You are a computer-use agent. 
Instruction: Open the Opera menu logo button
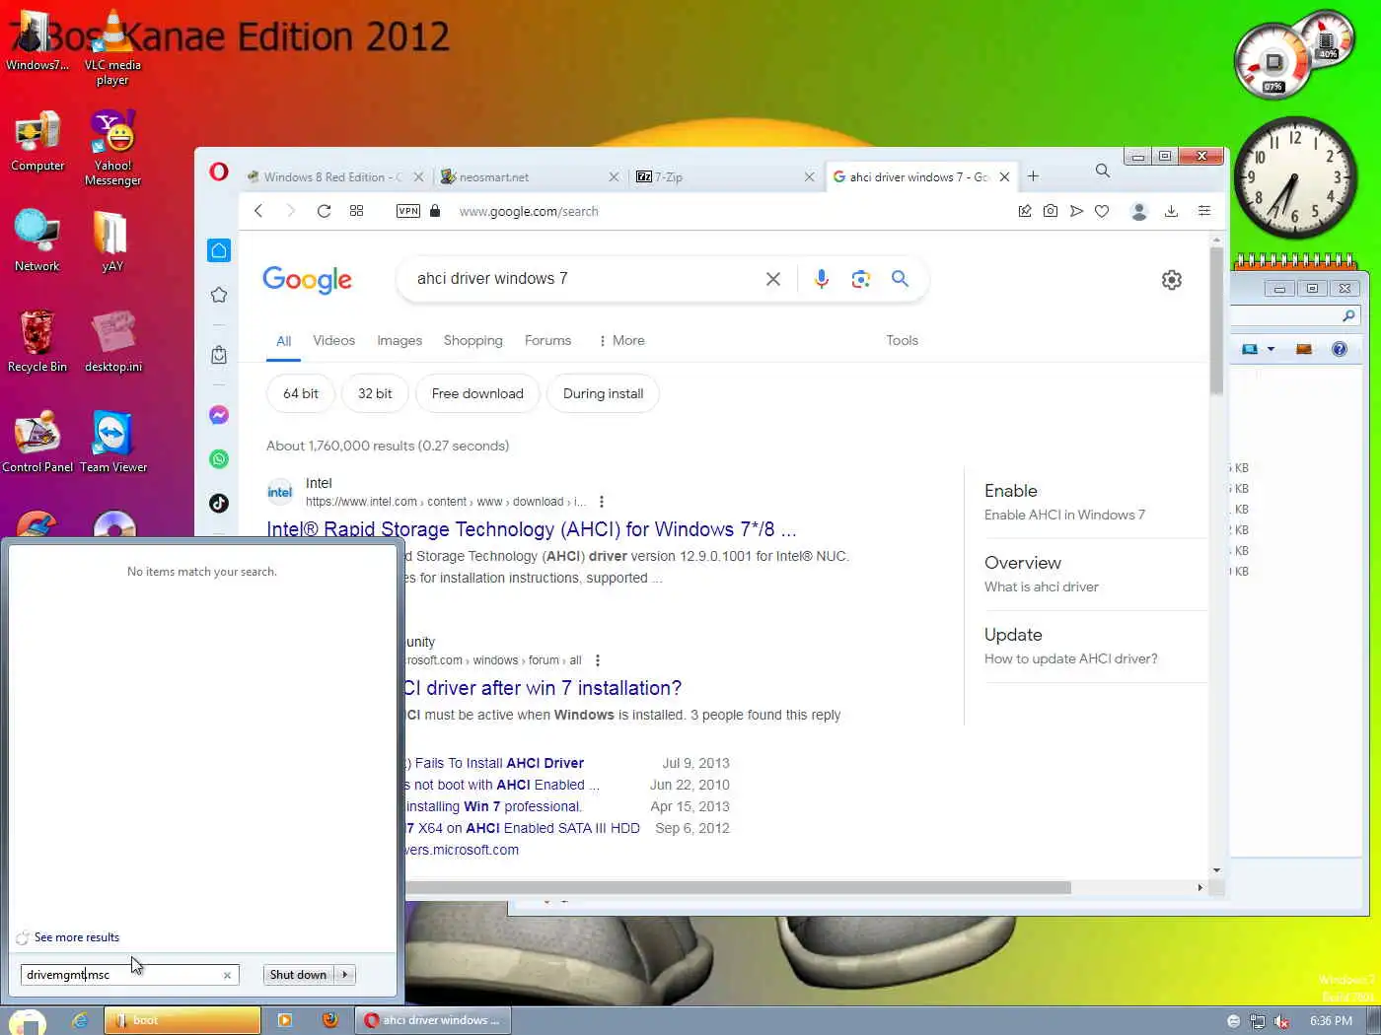tap(219, 172)
